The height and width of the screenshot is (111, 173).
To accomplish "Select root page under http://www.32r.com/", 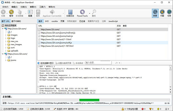I will click(10, 32).
